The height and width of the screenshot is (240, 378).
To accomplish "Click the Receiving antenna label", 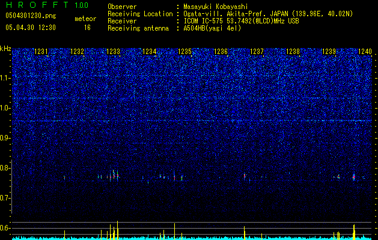I will [x=138, y=28].
